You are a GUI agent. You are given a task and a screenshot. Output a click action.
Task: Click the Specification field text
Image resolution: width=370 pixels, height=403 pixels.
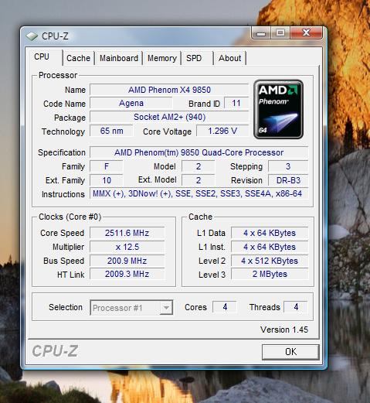coord(199,152)
